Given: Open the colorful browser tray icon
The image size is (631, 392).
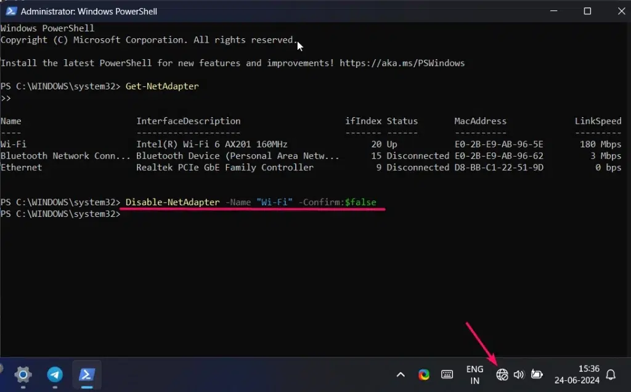Looking at the screenshot, I should 424,375.
